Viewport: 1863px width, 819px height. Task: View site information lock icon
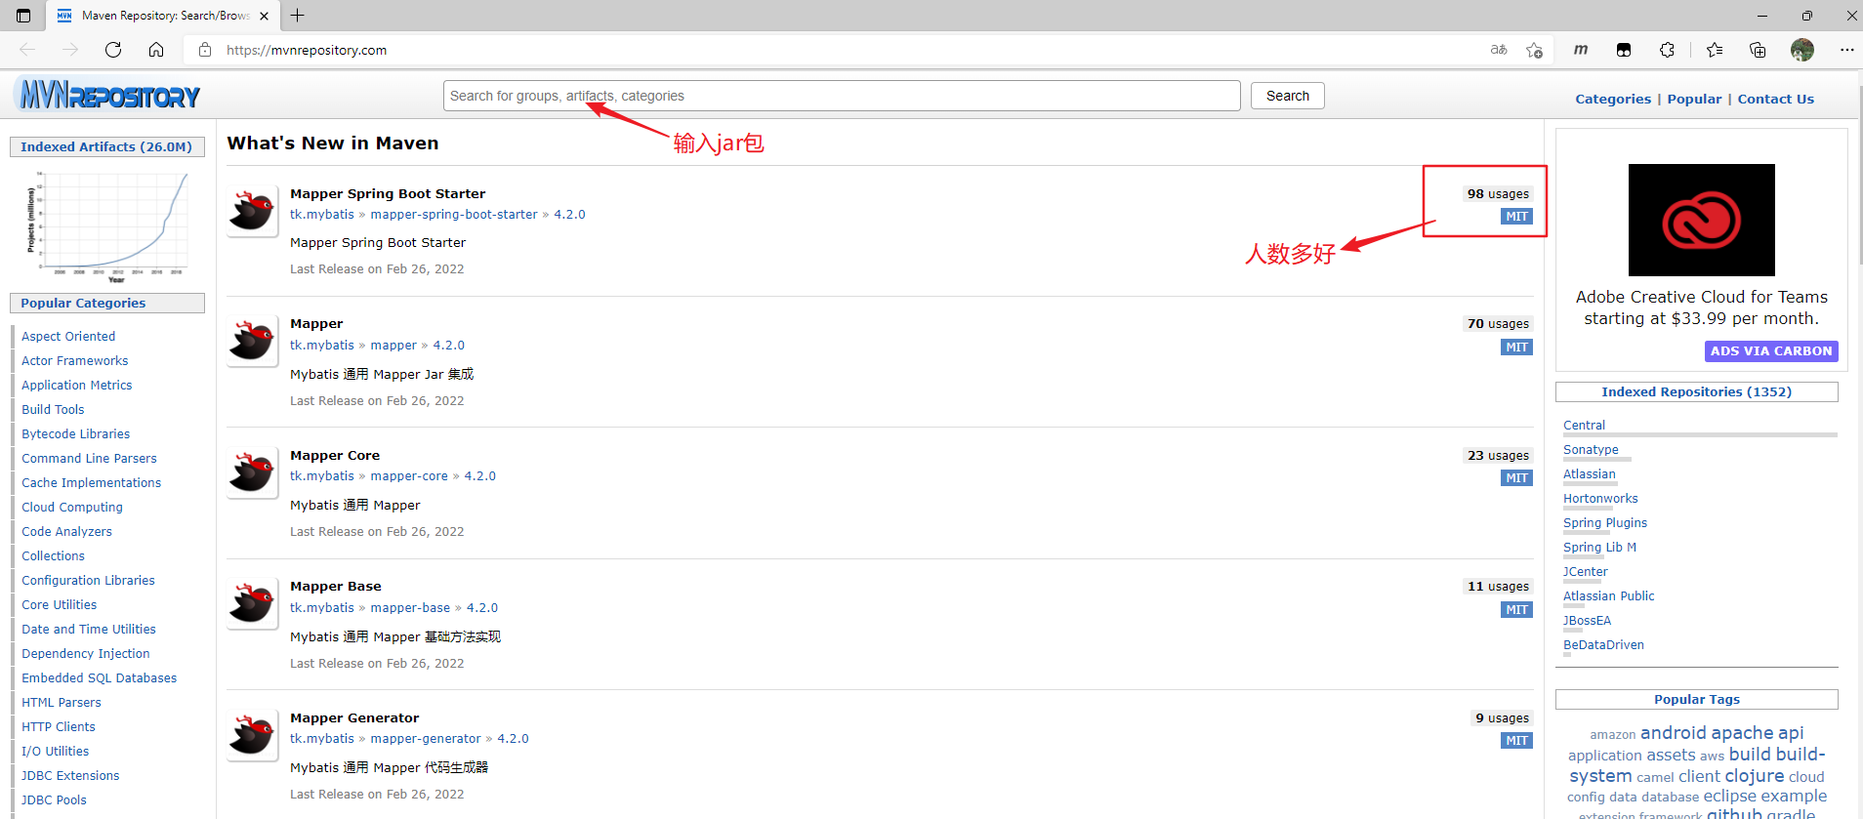tap(205, 50)
